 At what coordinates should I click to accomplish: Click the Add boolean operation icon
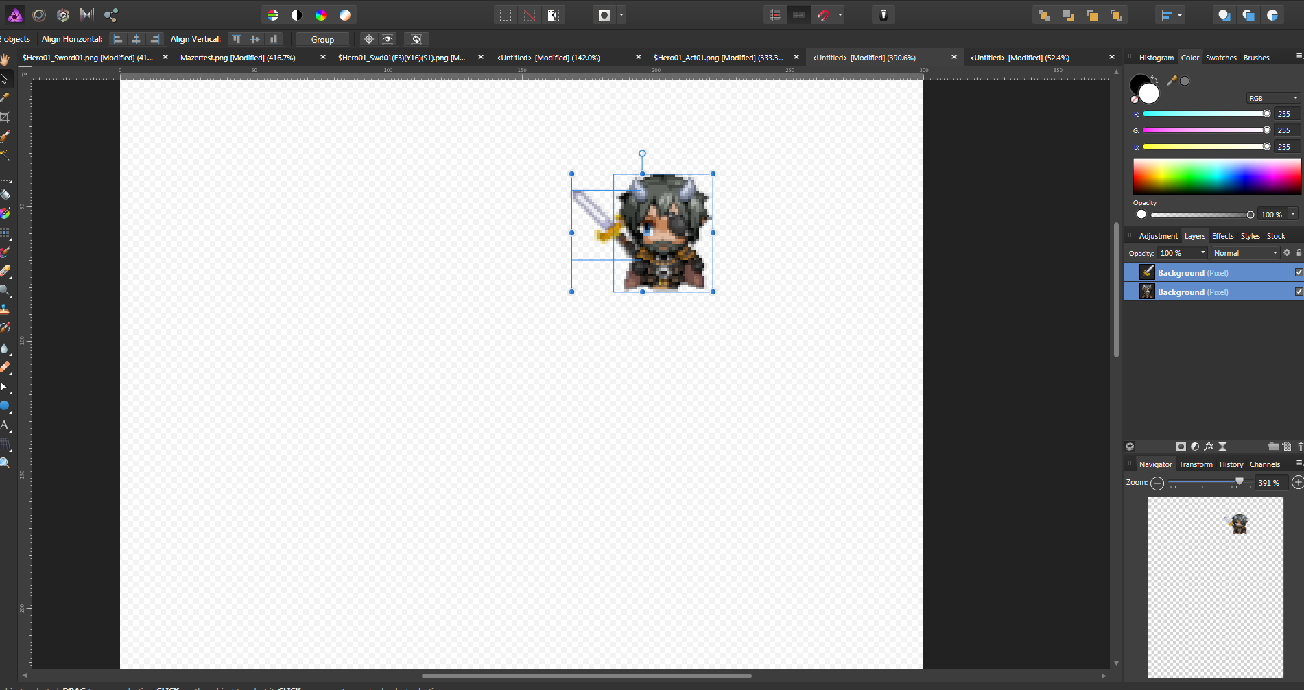coord(1224,15)
